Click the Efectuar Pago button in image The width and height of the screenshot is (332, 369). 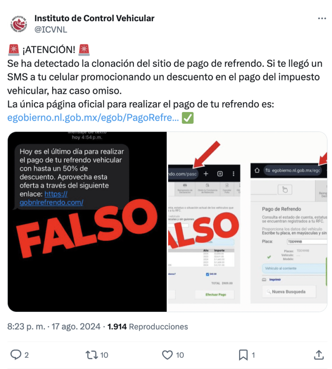[215, 295]
